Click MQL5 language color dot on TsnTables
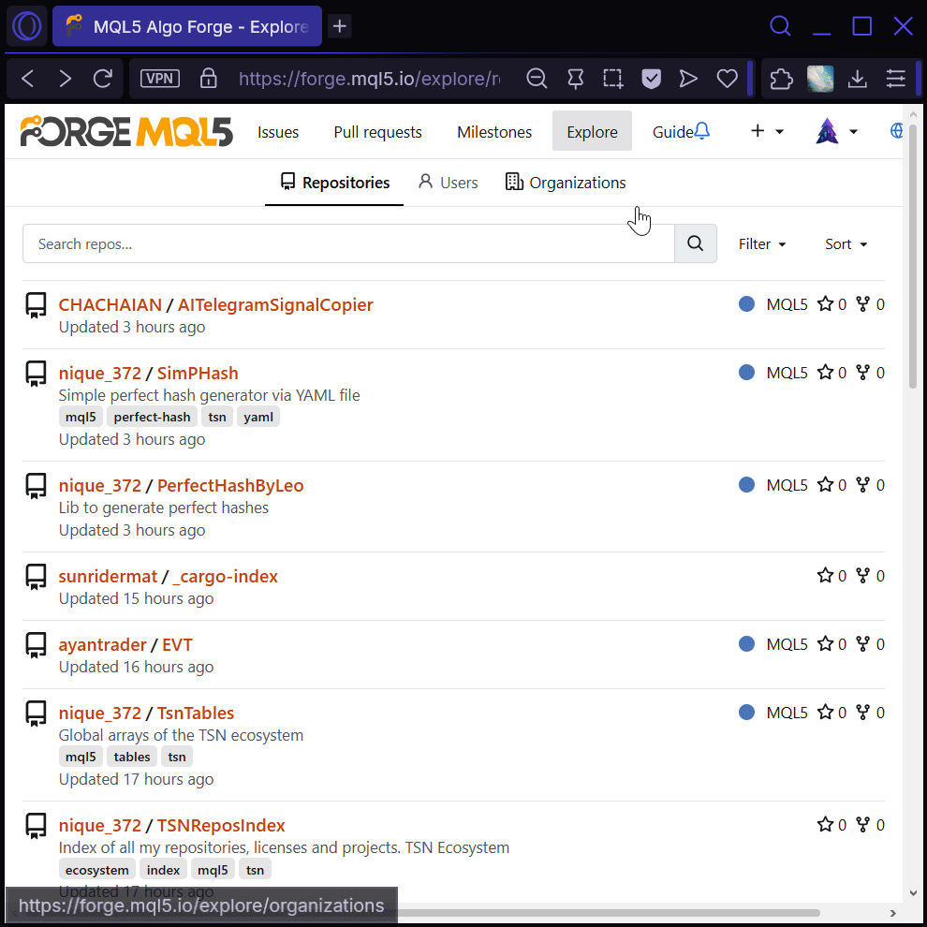 click(746, 713)
